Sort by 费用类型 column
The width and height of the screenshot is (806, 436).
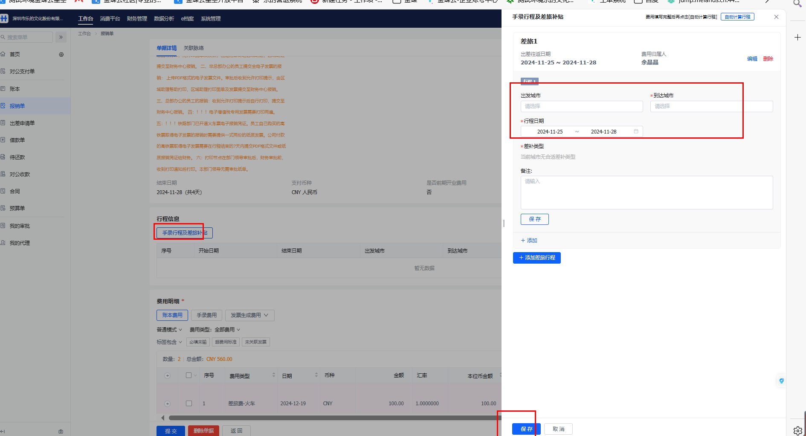tap(273, 375)
